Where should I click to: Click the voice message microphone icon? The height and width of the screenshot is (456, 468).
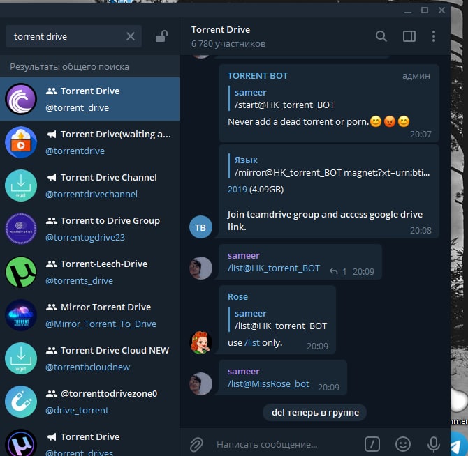click(x=433, y=444)
